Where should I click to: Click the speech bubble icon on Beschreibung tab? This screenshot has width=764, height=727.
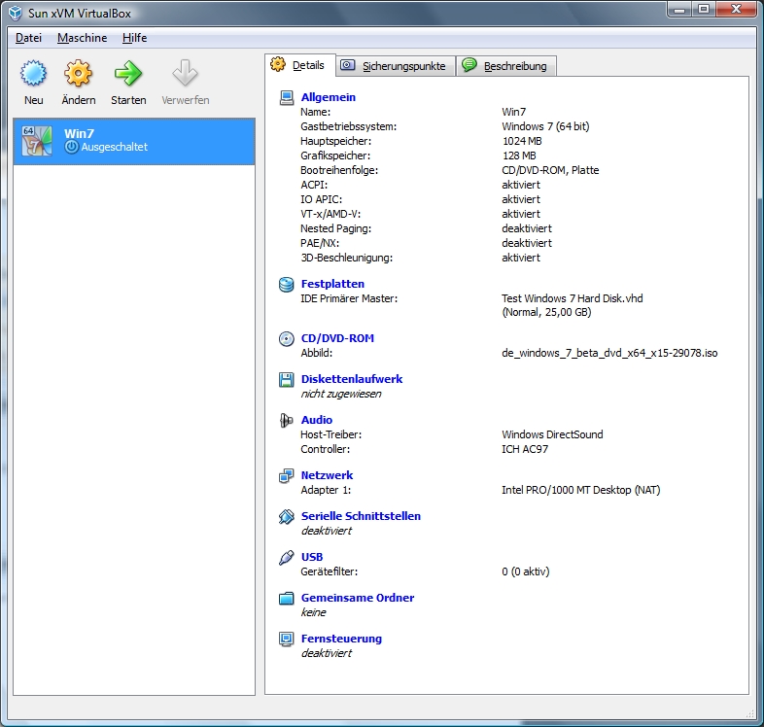click(469, 65)
